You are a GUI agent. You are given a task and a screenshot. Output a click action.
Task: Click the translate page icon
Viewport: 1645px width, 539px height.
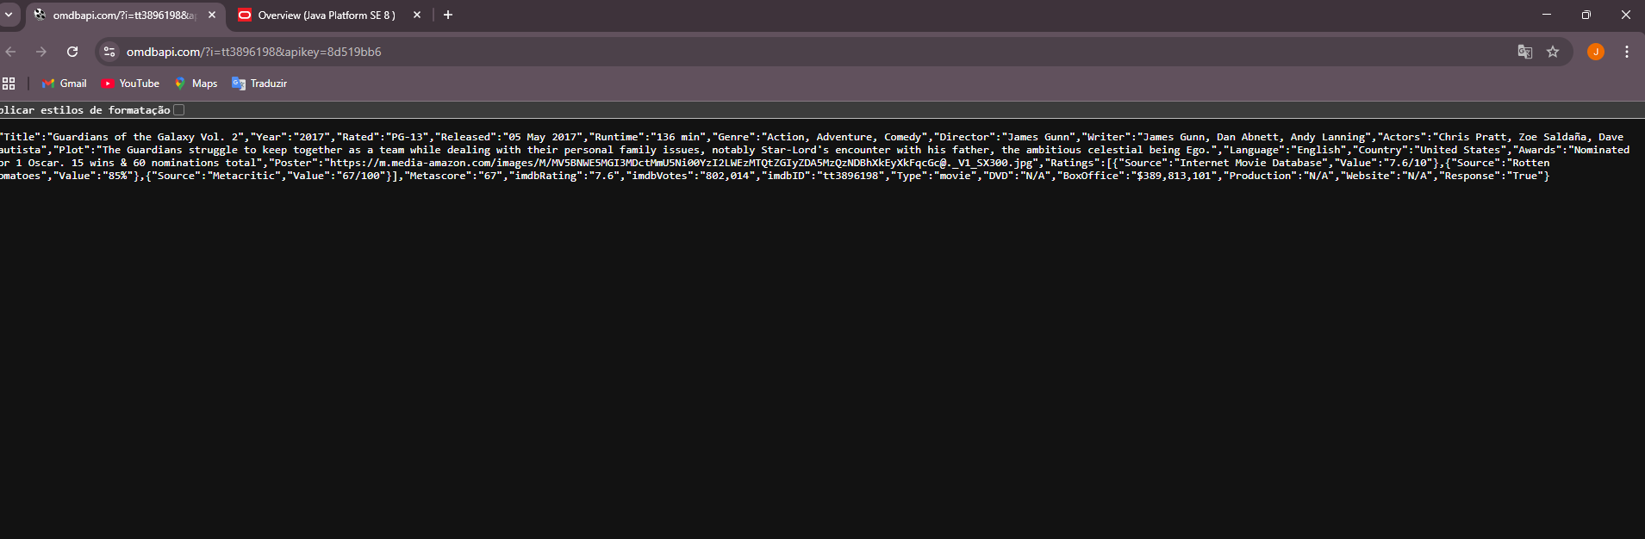pos(1525,52)
